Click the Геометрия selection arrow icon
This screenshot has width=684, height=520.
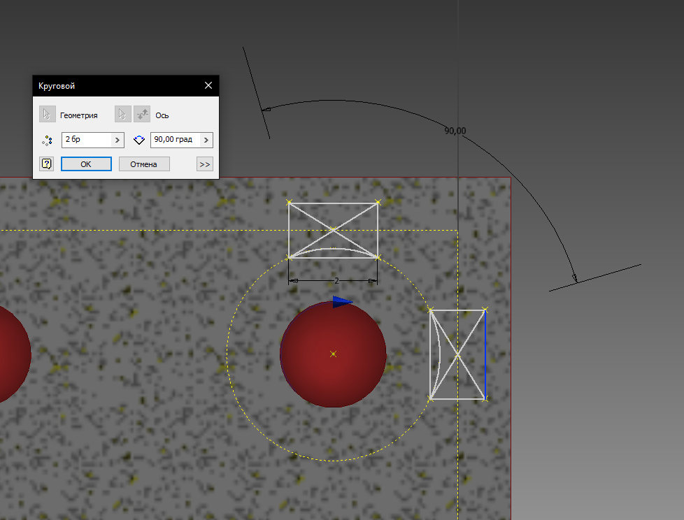point(47,115)
